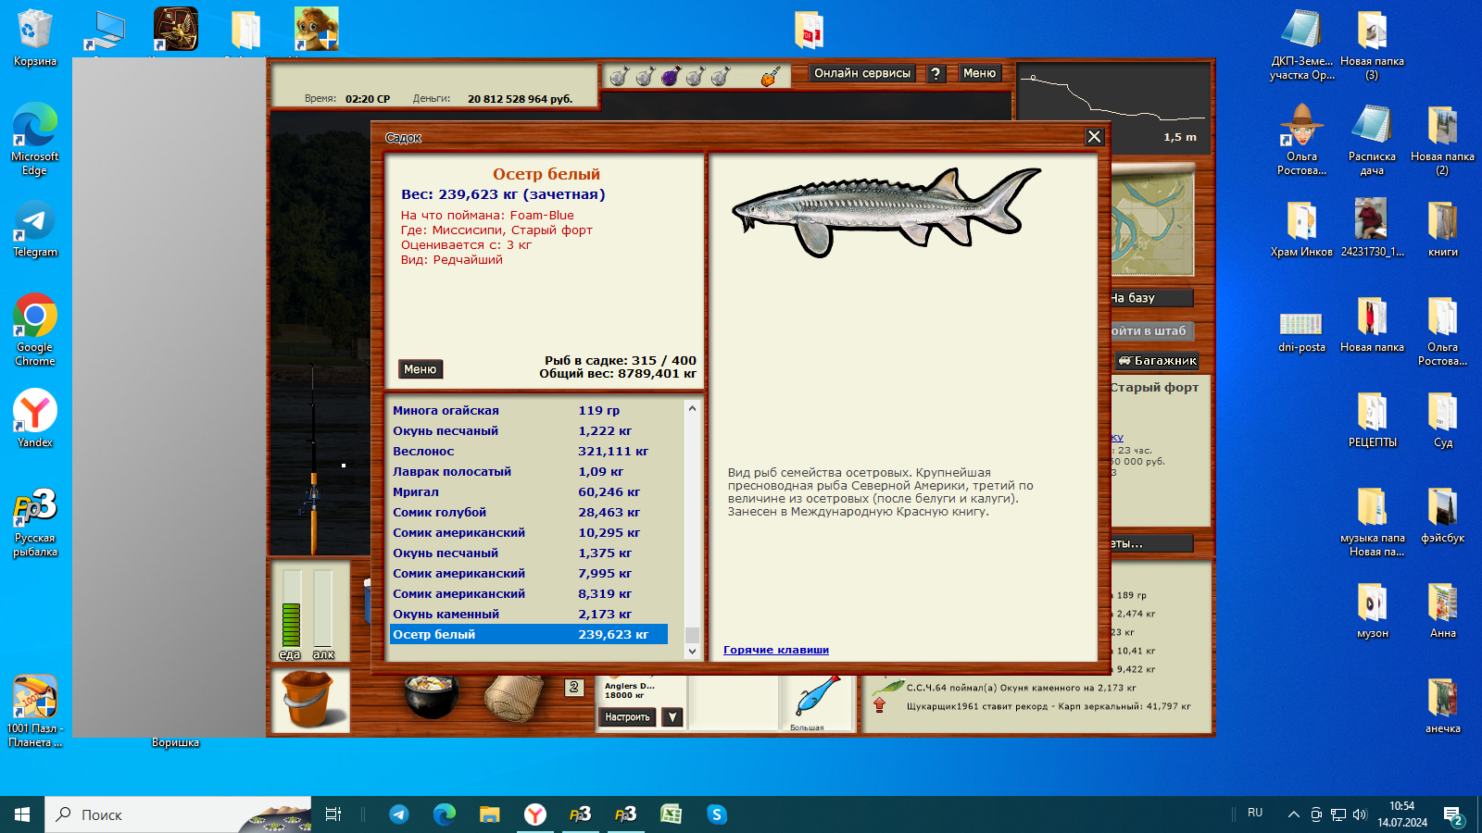Click the Багажник button
The width and height of the screenshot is (1482, 833).
pos(1158,361)
